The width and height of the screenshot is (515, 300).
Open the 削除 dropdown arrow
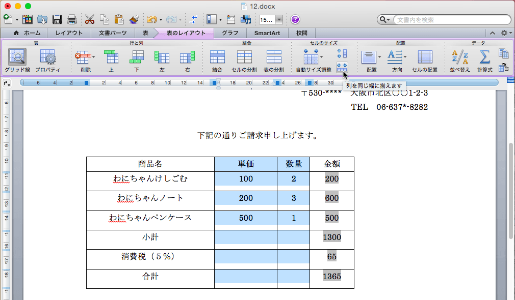(x=94, y=57)
